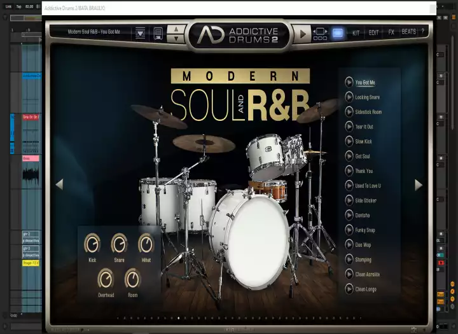Preview the Doo Wop preset
Screen dimensions: 458x334
pos(349,245)
